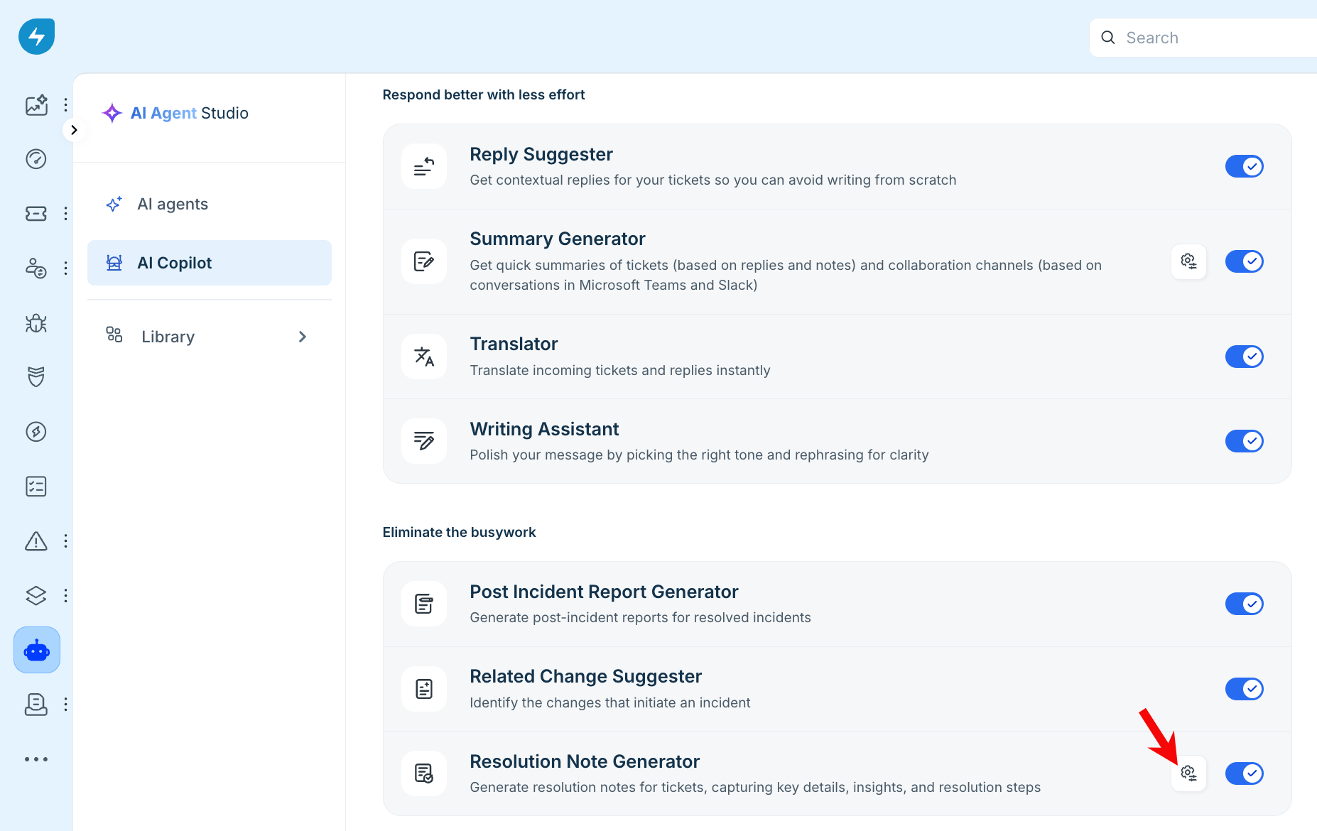The width and height of the screenshot is (1317, 831).
Task: Open the alert triangle sidebar icon
Action: click(x=36, y=541)
